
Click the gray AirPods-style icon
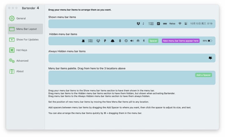click(138, 41)
